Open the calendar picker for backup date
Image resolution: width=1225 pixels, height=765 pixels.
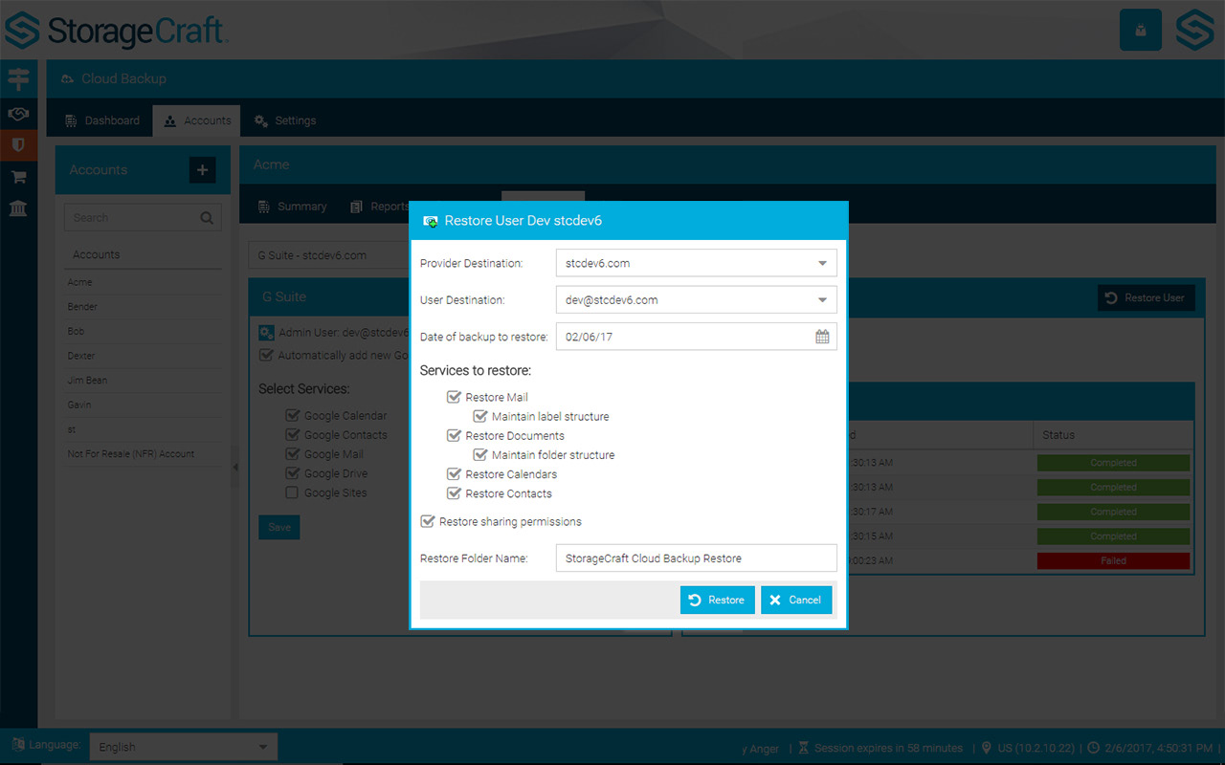pyautogui.click(x=822, y=337)
